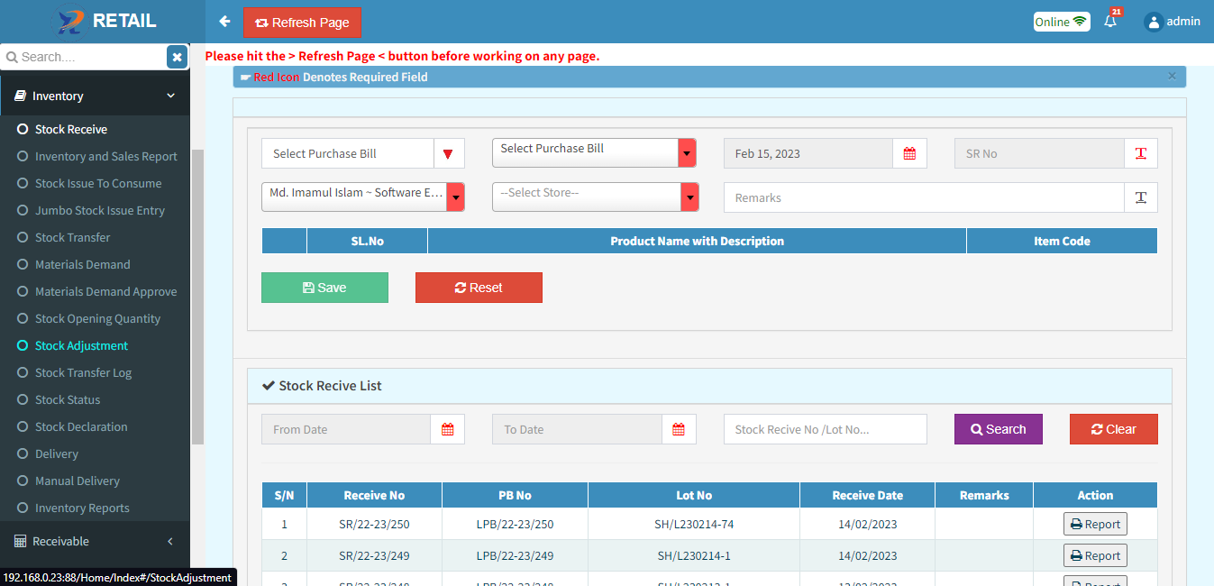Open the To Date calendar icon

679,429
